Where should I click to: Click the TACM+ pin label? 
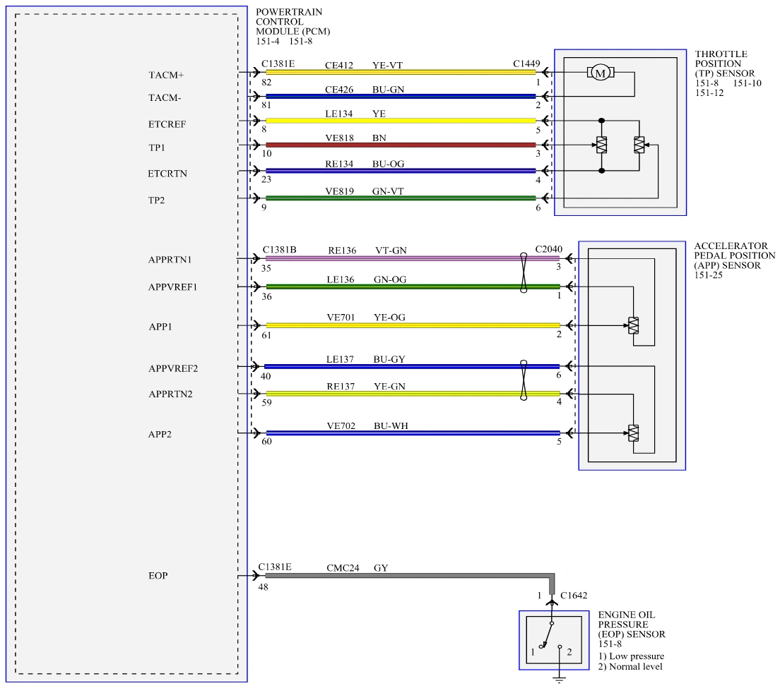click(166, 75)
